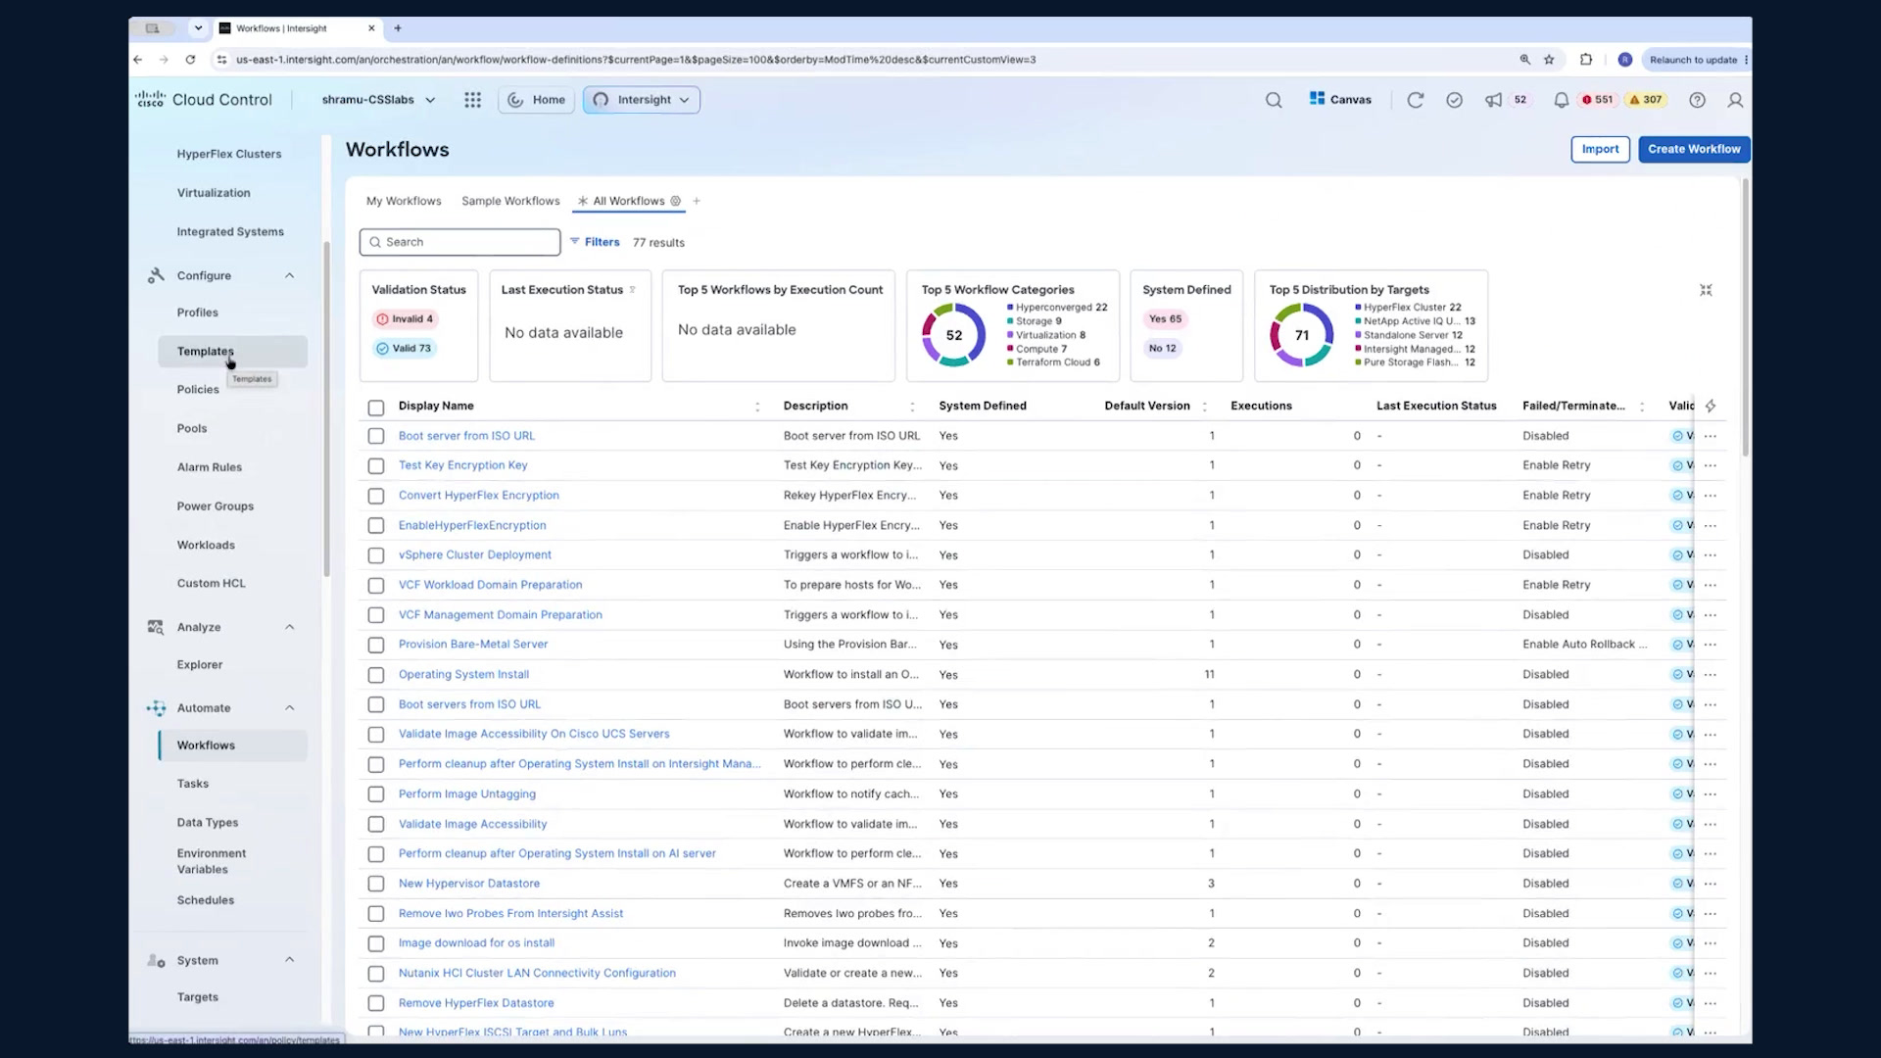Open the apps grid launcher icon
Viewport: 1881px width, 1058px height.
pos(472,100)
